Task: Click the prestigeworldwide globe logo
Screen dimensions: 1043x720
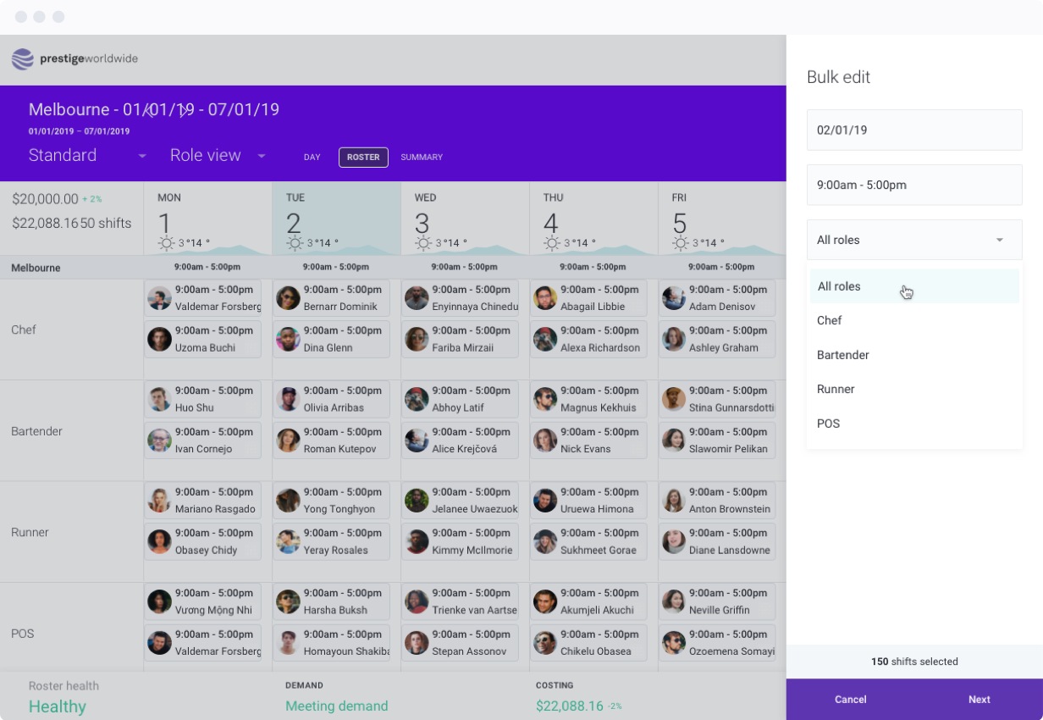Action: click(x=23, y=59)
